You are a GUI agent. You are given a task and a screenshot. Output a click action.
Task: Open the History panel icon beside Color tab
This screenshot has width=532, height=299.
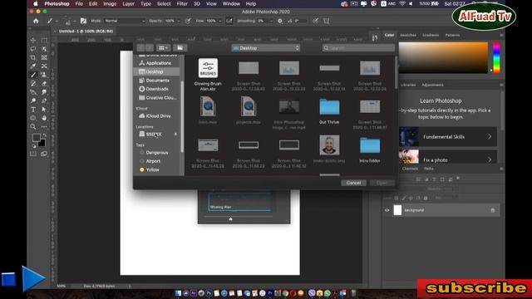coord(375,37)
